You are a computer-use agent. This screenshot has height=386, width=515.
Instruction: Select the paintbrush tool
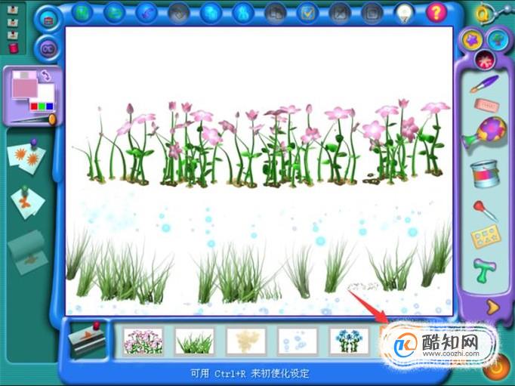tap(484, 83)
